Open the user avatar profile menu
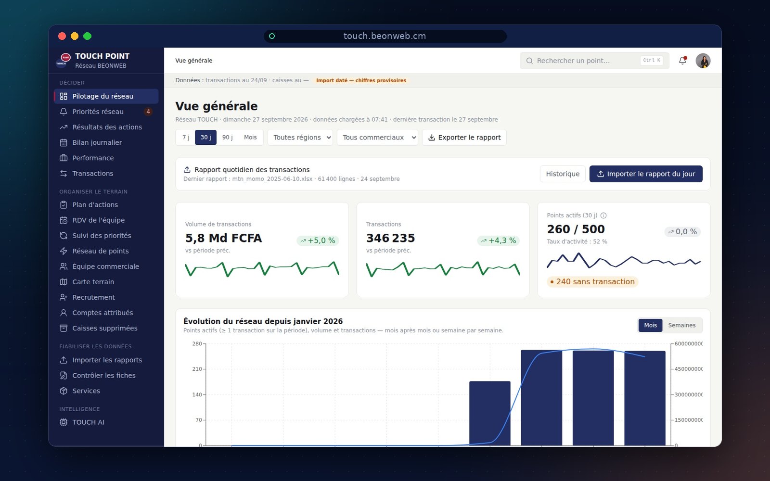Image resolution: width=770 pixels, height=481 pixels. 703,61
